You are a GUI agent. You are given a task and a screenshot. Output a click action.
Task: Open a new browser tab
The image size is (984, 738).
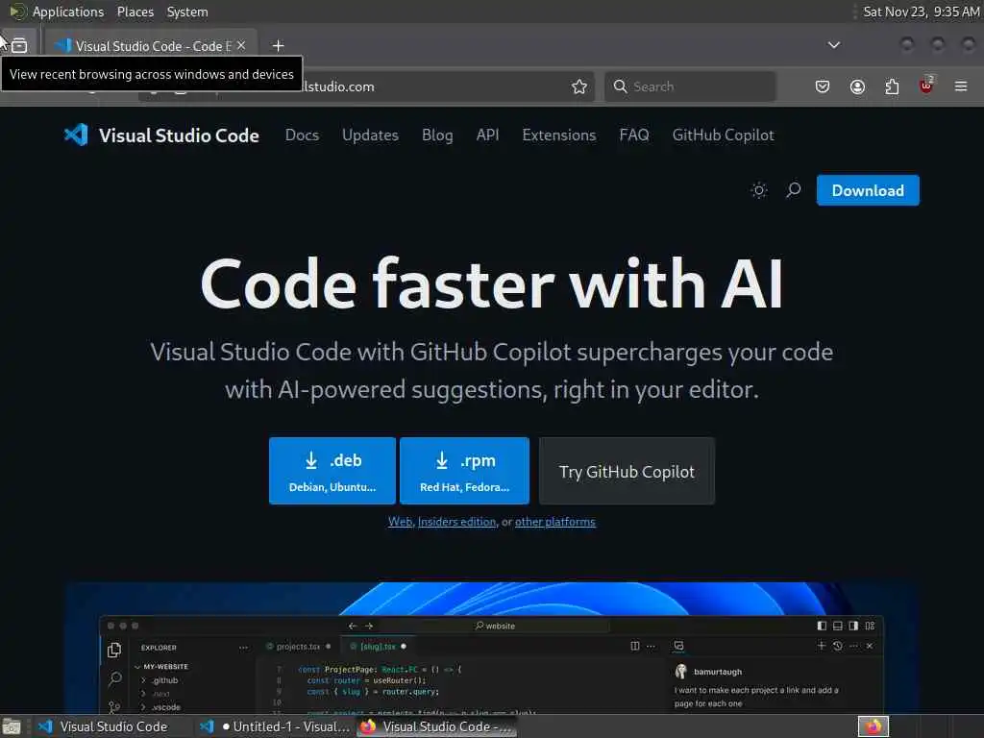pyautogui.click(x=278, y=45)
